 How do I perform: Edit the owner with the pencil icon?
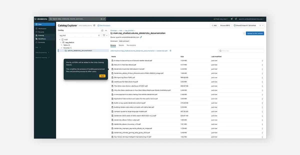point(141,37)
